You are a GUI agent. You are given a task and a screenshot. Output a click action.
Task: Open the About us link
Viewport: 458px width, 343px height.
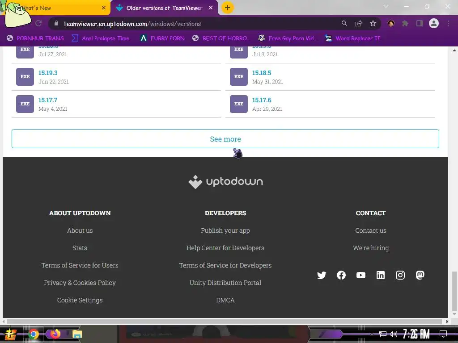point(80,230)
